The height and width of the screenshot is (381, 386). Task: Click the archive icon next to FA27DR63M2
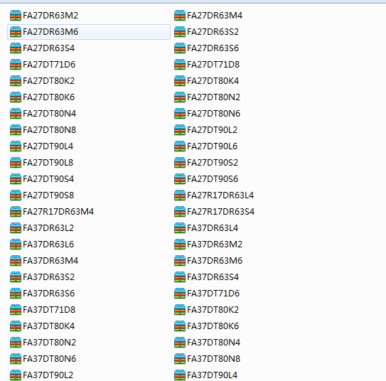(16, 15)
